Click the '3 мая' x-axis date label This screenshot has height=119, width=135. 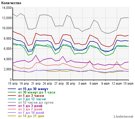82,84
